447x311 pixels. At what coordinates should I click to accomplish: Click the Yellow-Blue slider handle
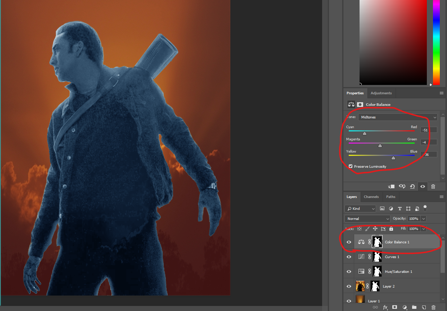pyautogui.click(x=393, y=158)
